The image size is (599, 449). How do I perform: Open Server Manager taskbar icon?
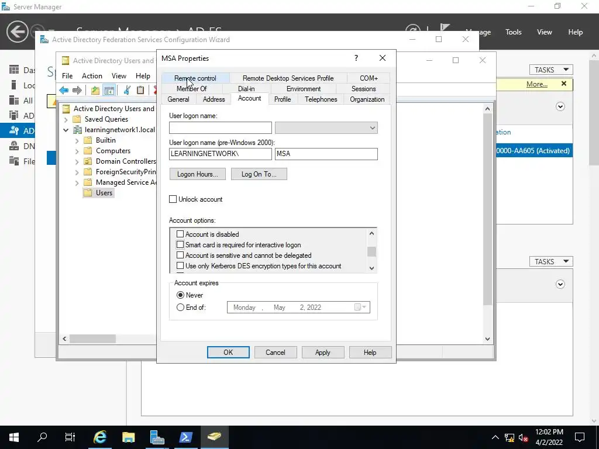coord(157,437)
